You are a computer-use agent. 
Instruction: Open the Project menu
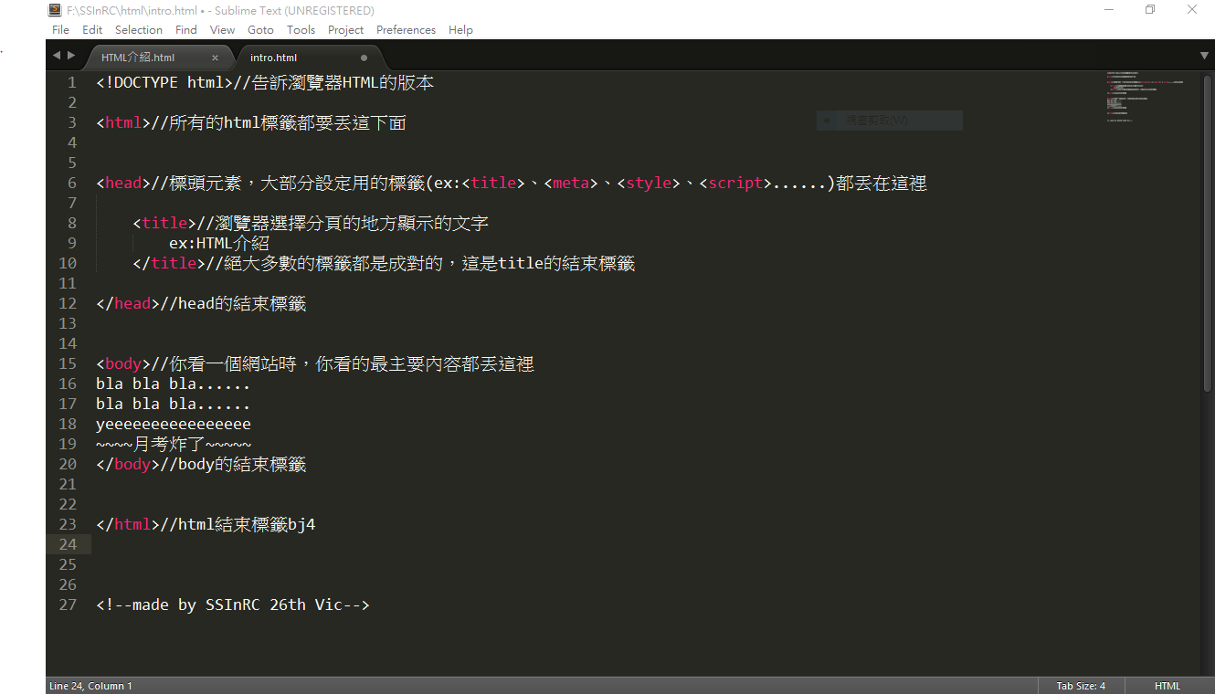tap(345, 29)
